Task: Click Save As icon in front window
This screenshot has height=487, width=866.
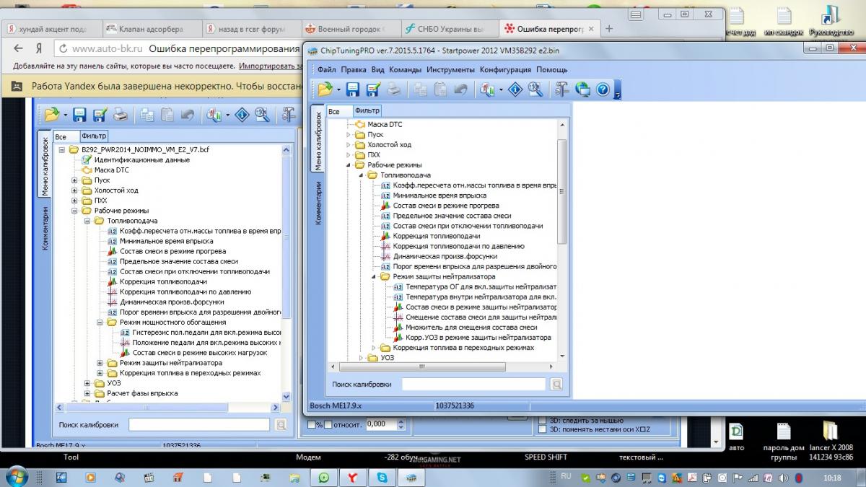Action: pyautogui.click(x=373, y=89)
